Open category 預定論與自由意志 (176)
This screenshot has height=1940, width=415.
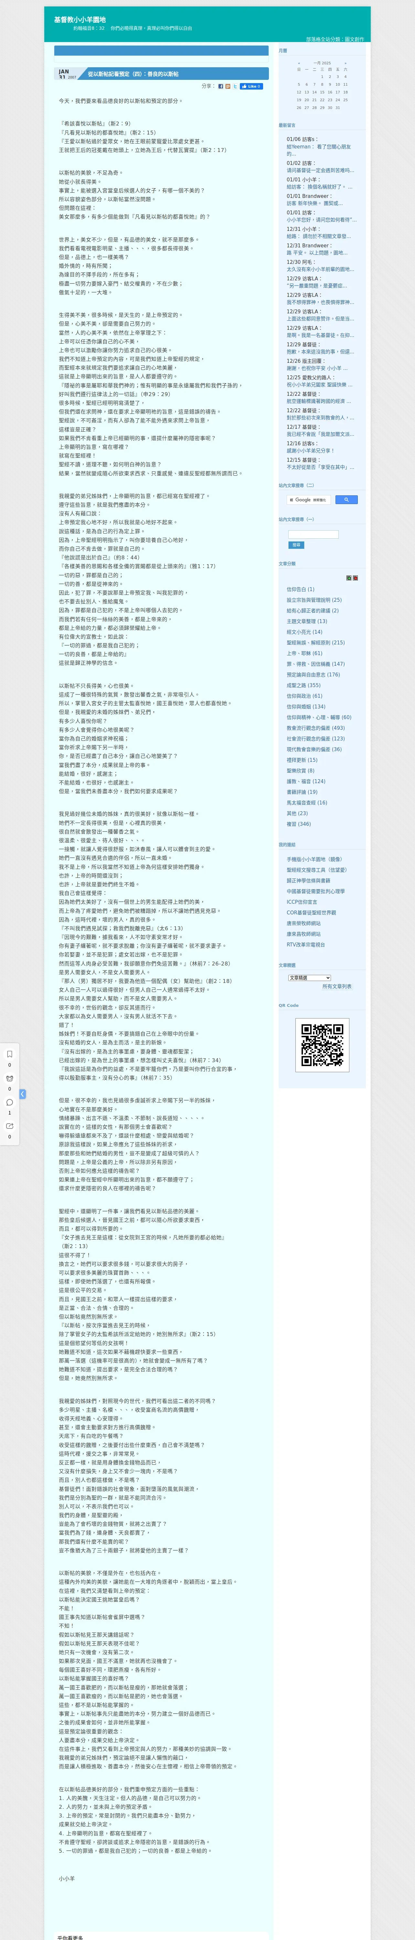[313, 675]
